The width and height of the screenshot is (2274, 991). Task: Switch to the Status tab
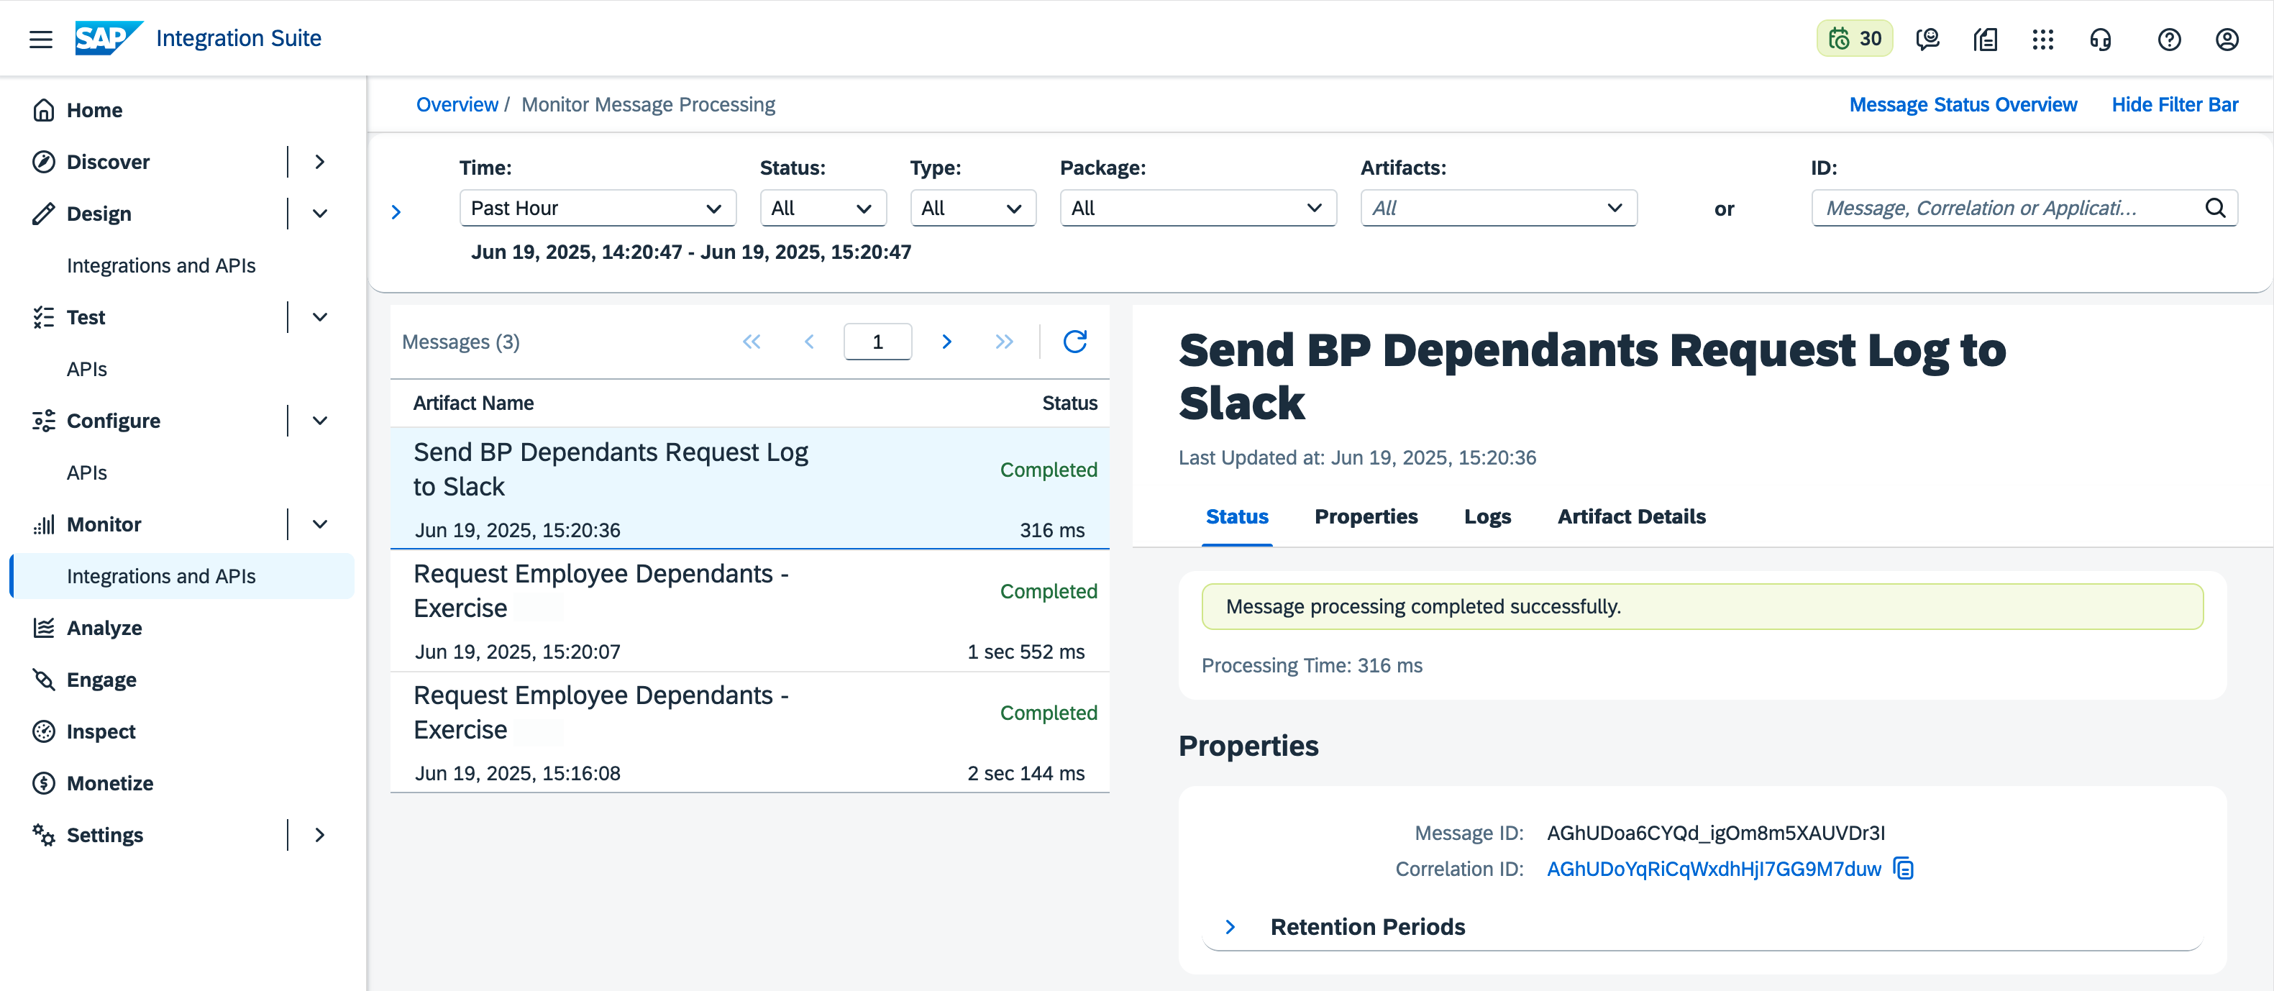tap(1237, 517)
